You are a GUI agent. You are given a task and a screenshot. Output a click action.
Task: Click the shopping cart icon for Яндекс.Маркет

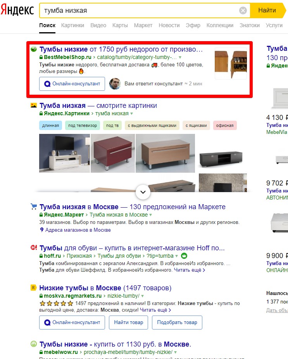34,206
